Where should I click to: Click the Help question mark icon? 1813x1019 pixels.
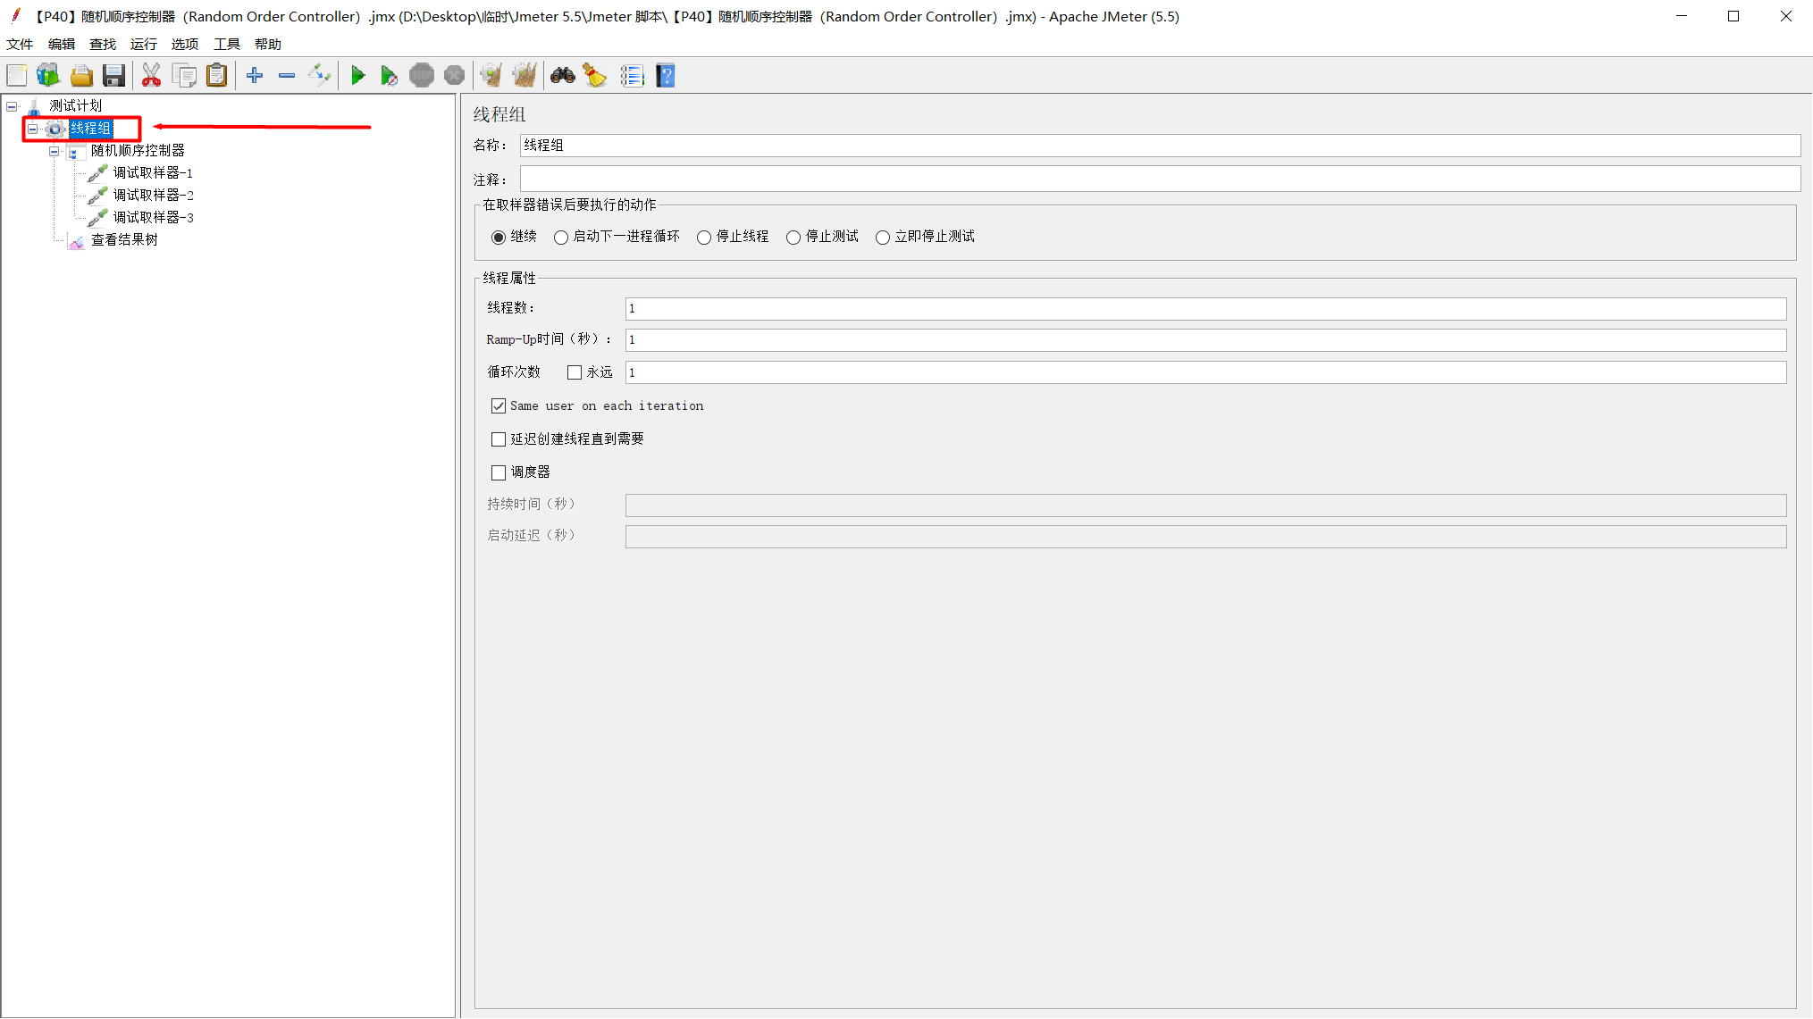tap(665, 76)
